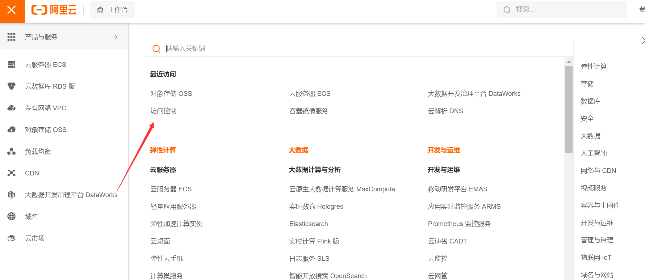Click the Alibaba Cloud logo
This screenshot has height=280, width=645.
click(54, 10)
